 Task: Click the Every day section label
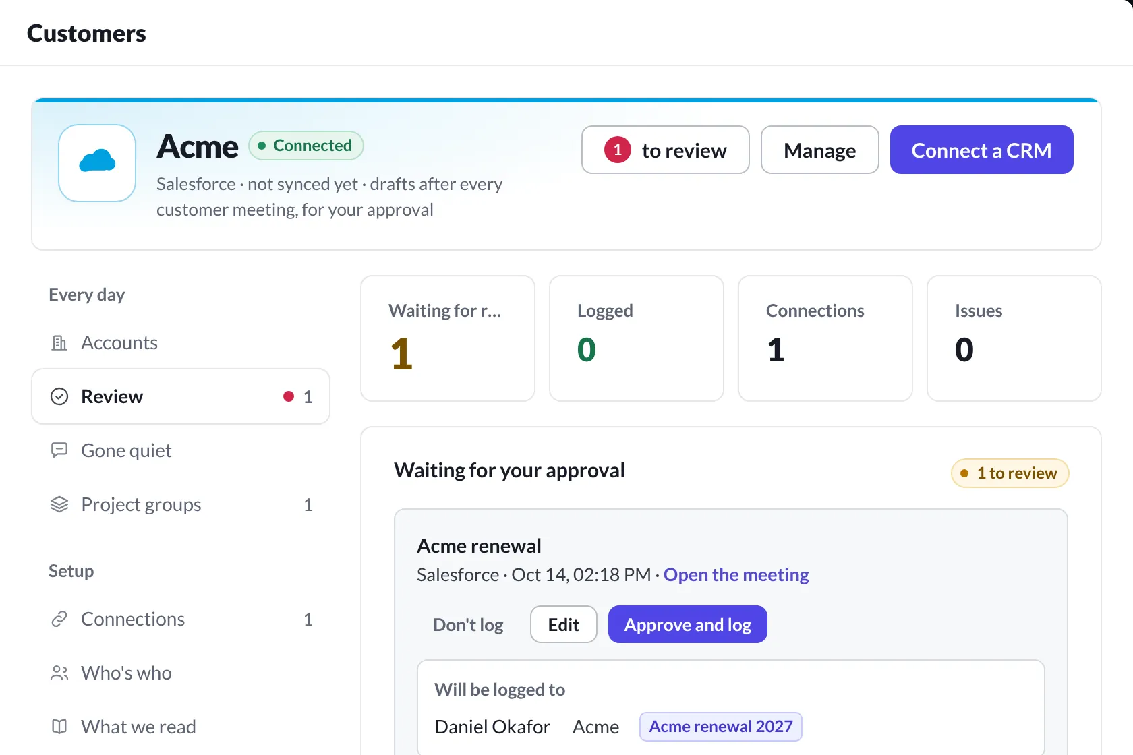tap(87, 295)
